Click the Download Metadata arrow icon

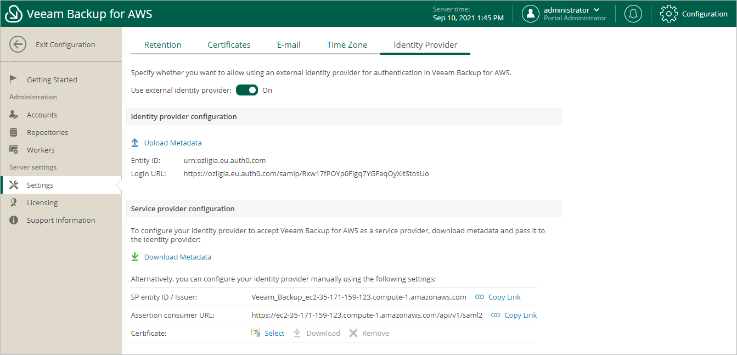click(135, 257)
